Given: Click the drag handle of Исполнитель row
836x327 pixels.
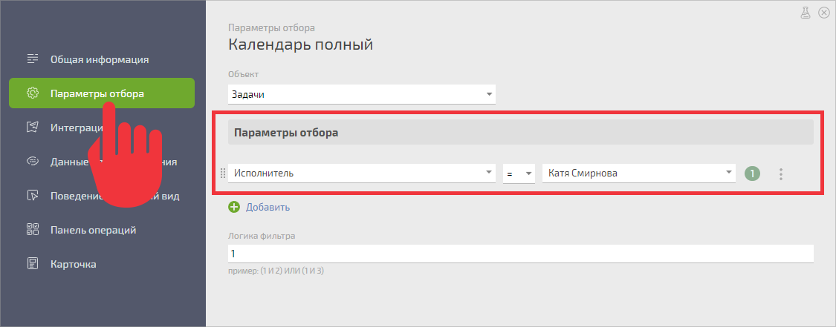Looking at the screenshot, I should (x=223, y=174).
